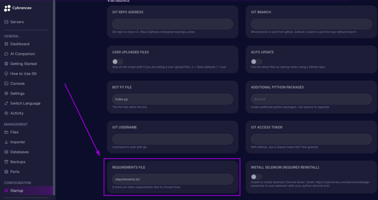The height and width of the screenshot is (200, 378).
Task: Open the Databases icon in sidebar
Action: [6, 152]
